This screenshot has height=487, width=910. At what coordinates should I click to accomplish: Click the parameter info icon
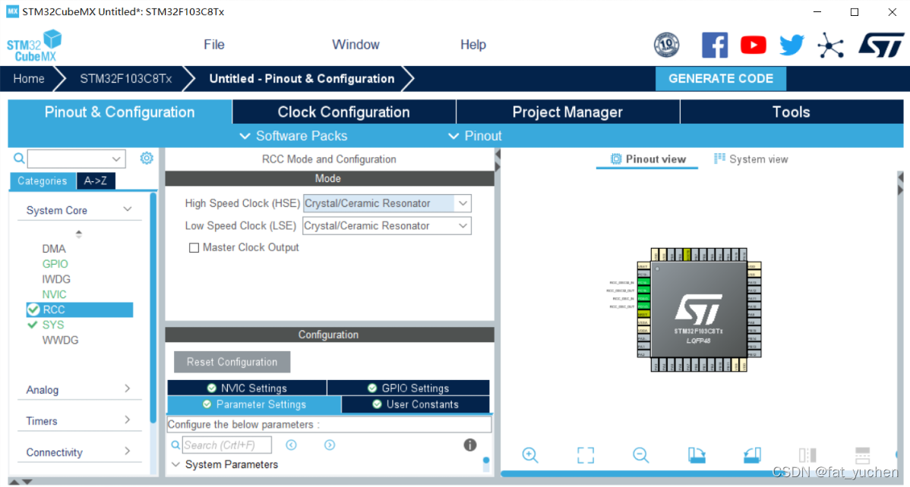point(470,445)
